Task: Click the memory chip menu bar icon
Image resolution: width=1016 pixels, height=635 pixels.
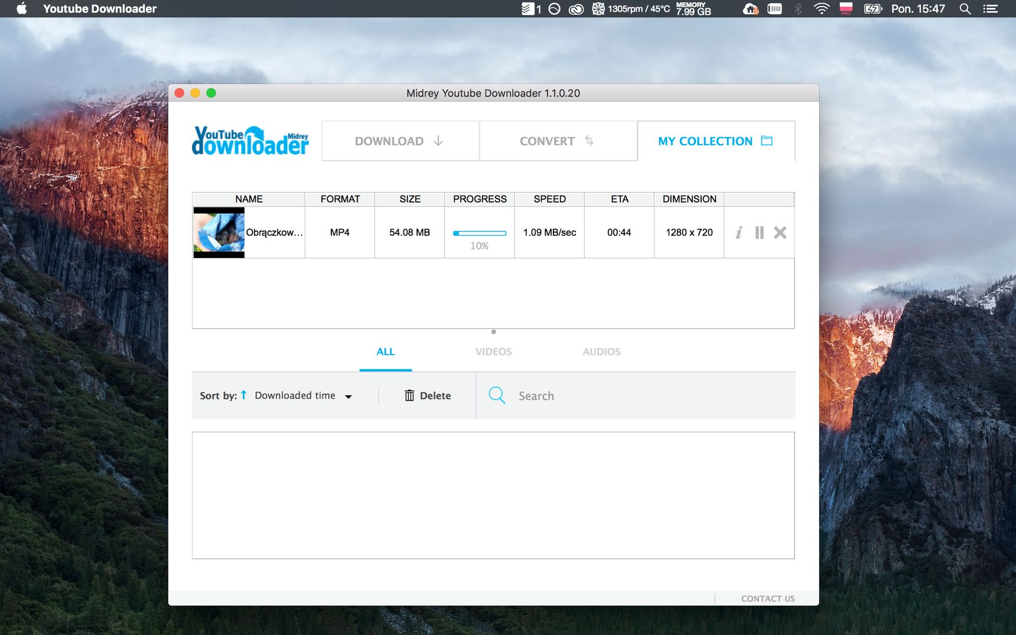Action: click(774, 8)
